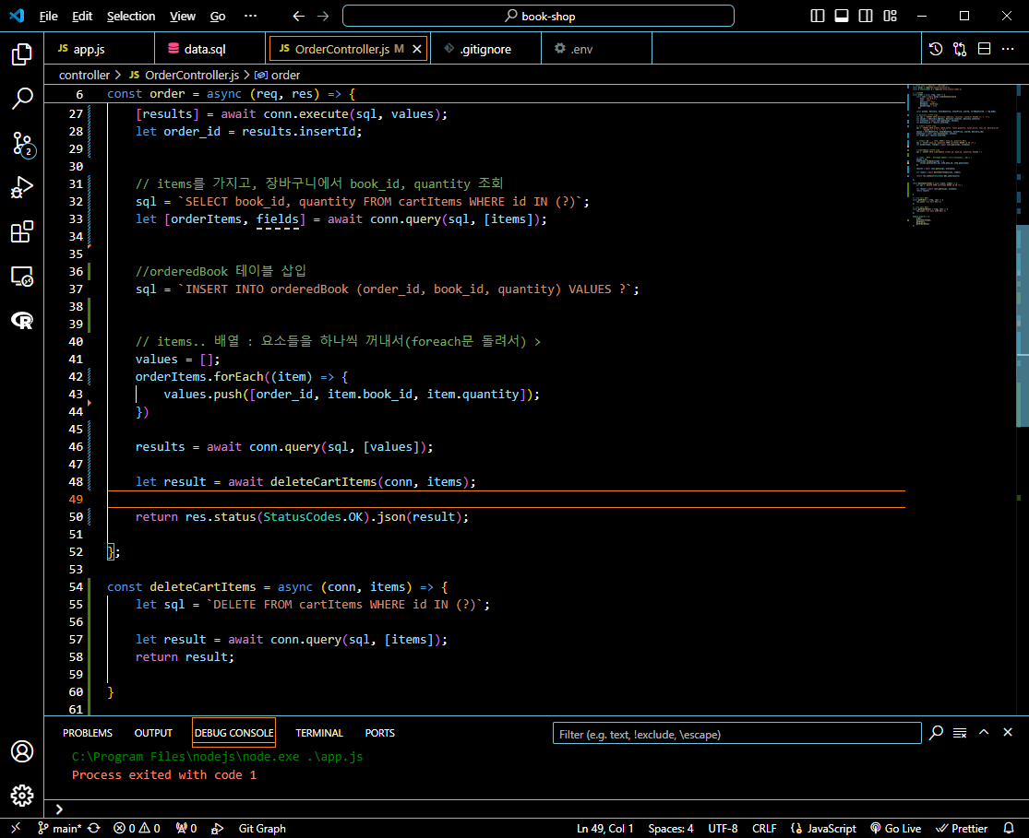This screenshot has width=1029, height=838.
Task: Open the R extension view
Action: coord(21,321)
